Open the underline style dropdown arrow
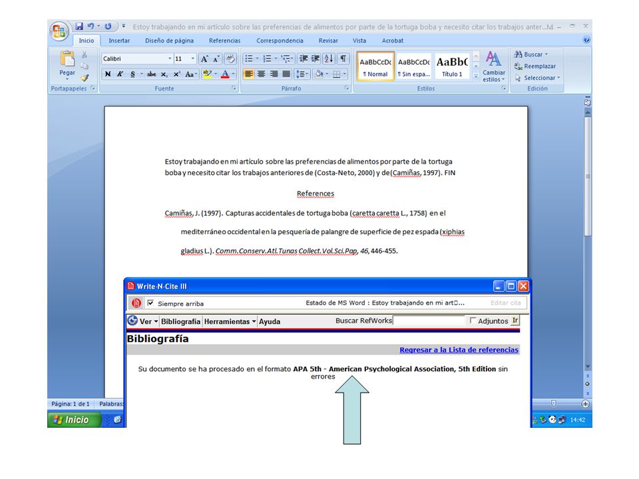The image size is (639, 479). [141, 74]
